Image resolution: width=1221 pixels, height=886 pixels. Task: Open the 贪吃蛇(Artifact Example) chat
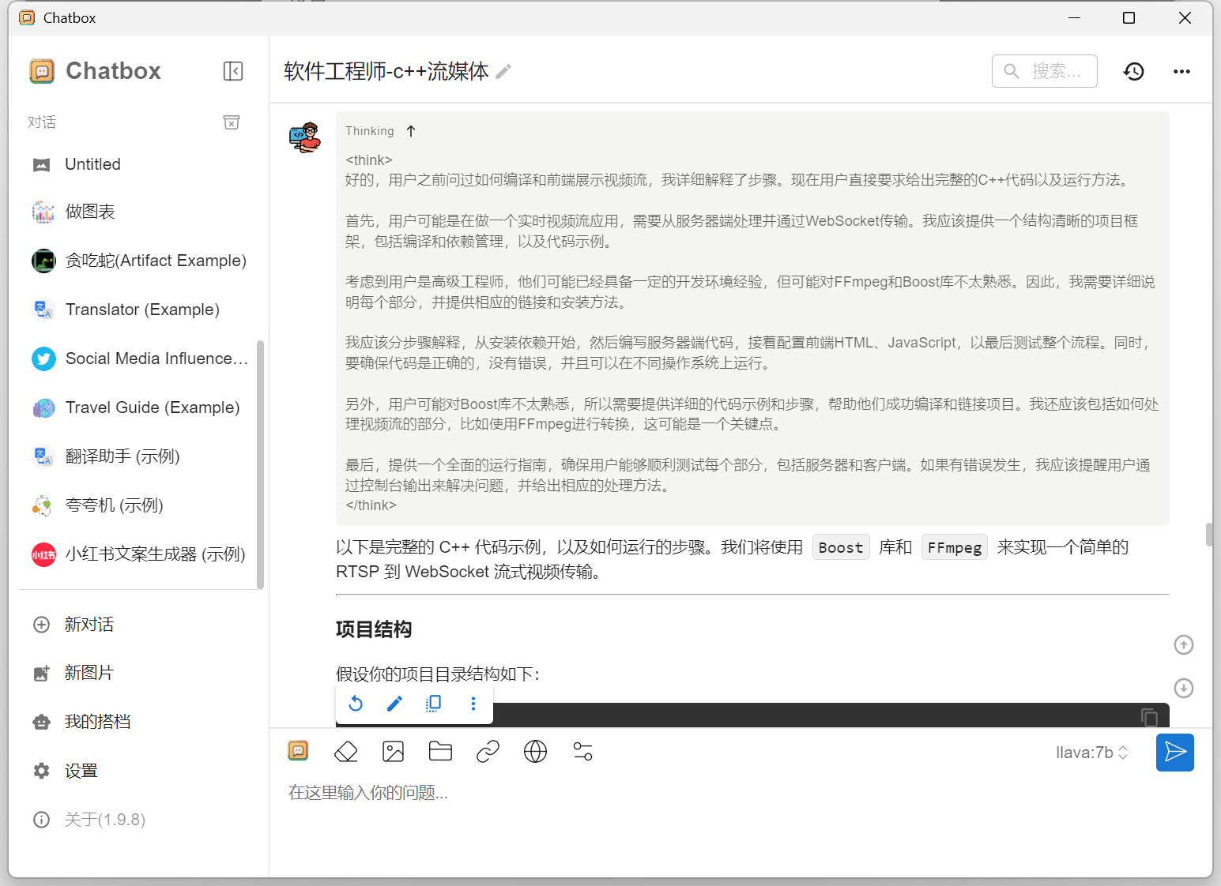coord(156,260)
